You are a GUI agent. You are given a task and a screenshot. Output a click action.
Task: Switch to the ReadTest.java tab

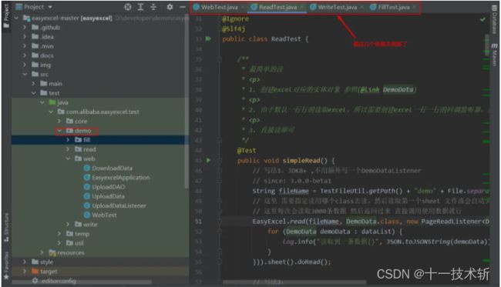[x=277, y=7]
